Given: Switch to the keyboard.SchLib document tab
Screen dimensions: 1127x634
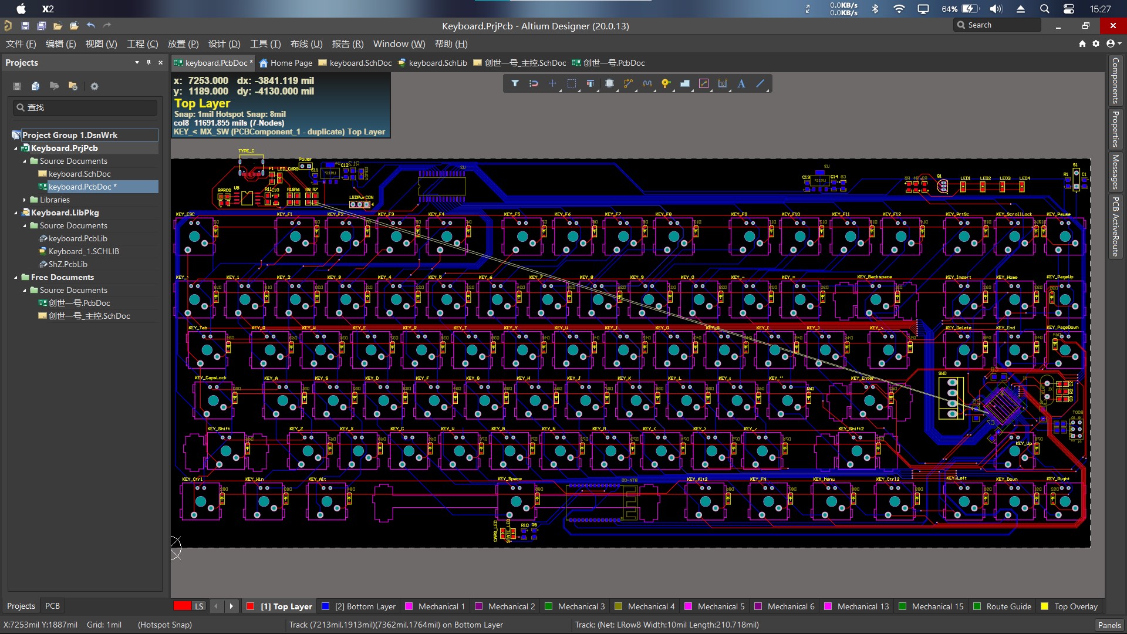Looking at the screenshot, I should (x=433, y=63).
